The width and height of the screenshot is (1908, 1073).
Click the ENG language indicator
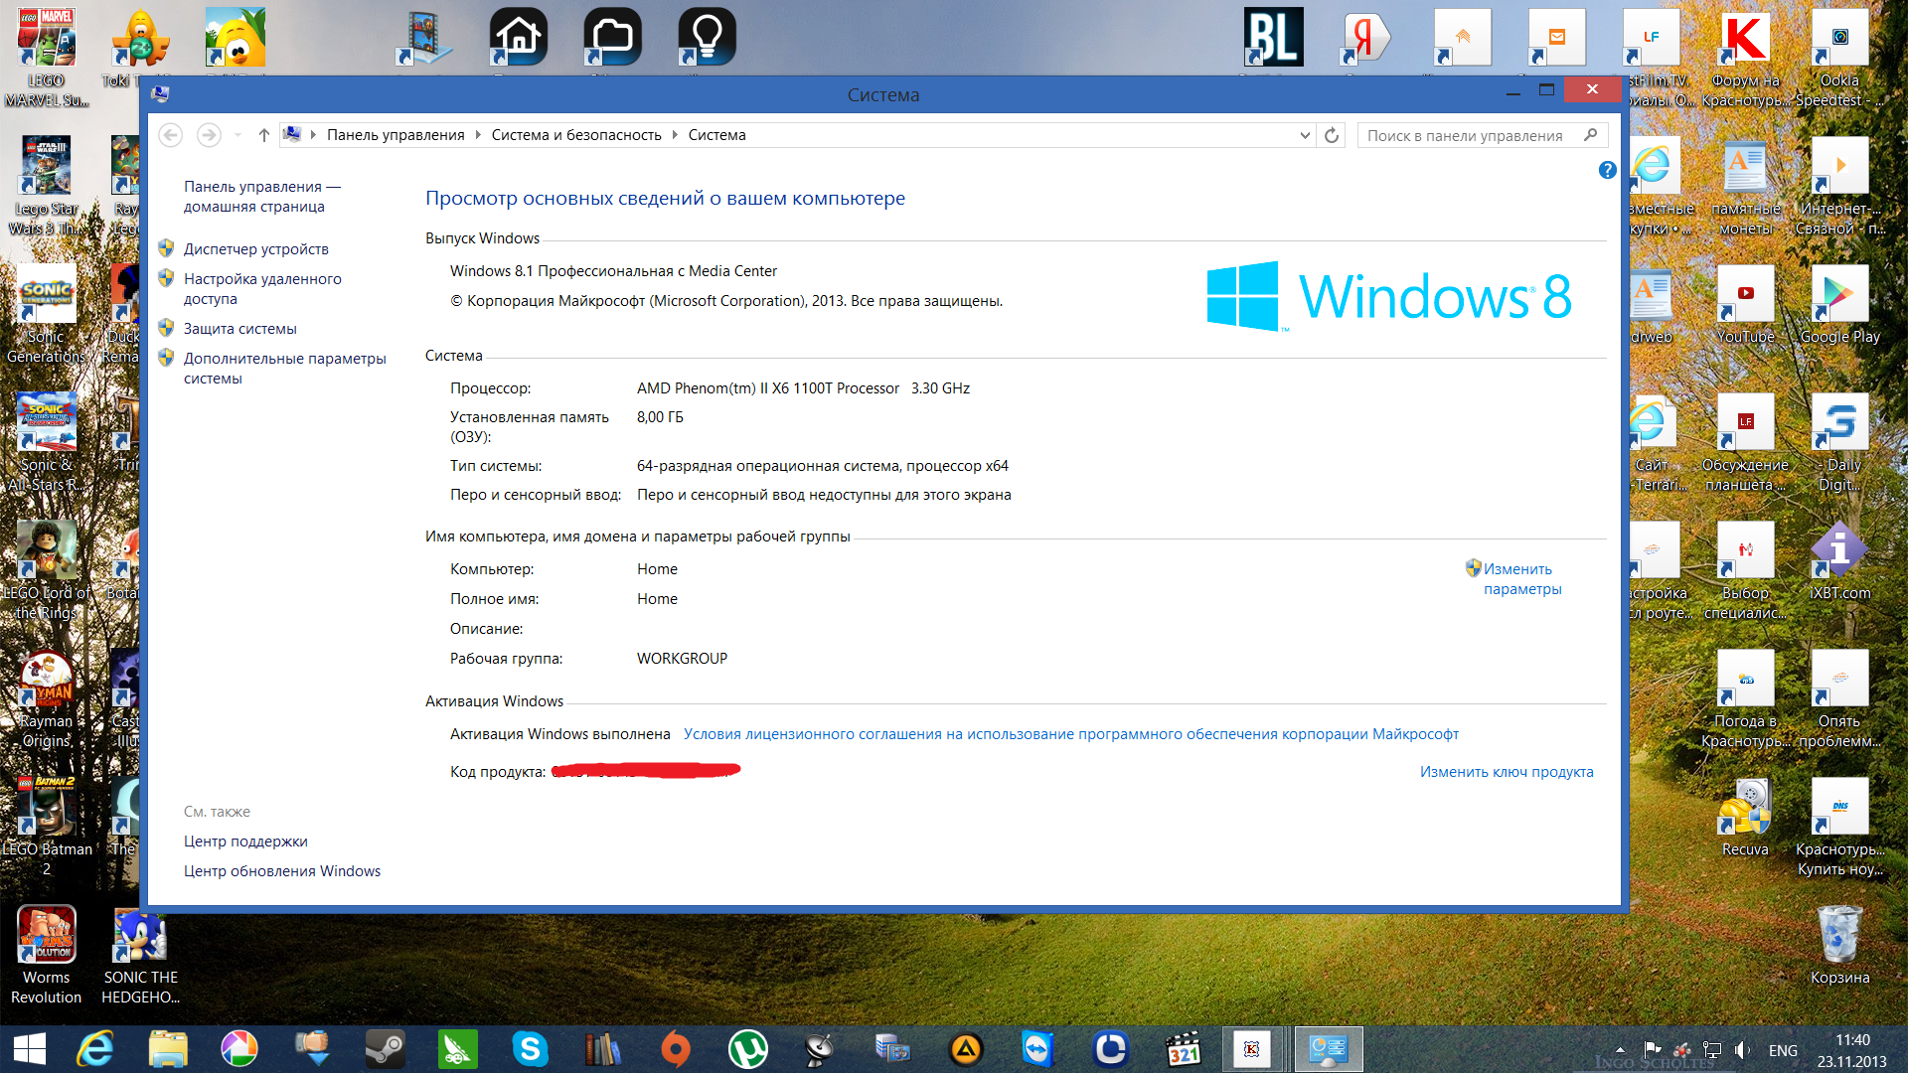pyautogui.click(x=1782, y=1050)
